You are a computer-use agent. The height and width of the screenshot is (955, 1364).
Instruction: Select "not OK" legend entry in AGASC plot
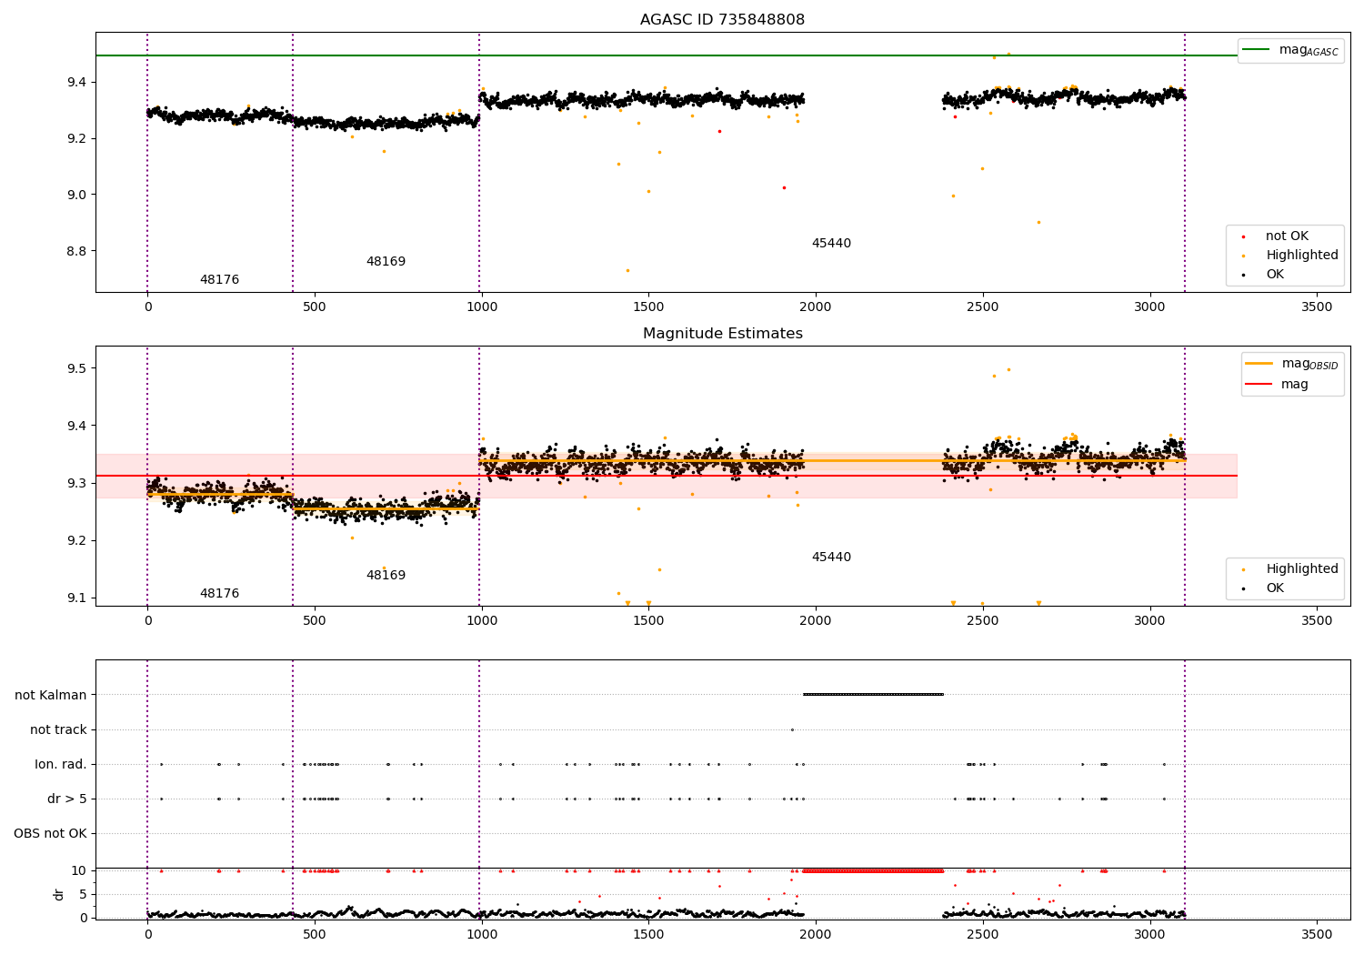click(x=1287, y=236)
